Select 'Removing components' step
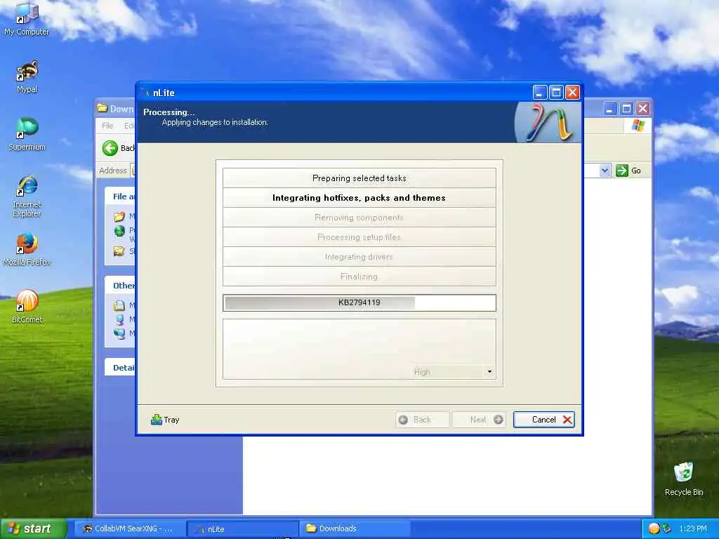719x539 pixels. (359, 218)
